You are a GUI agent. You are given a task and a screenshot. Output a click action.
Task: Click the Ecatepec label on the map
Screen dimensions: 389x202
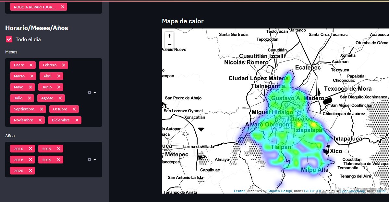[308, 68]
